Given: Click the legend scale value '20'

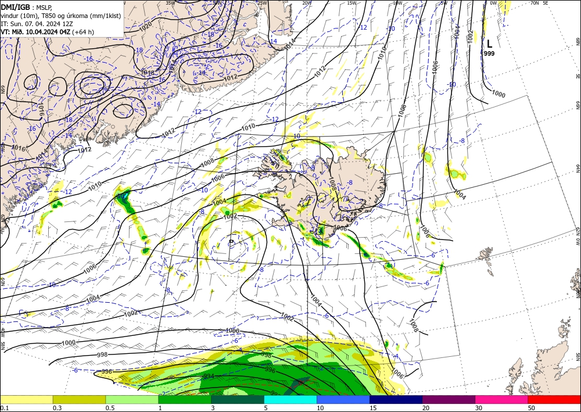Looking at the screenshot, I should click(426, 408).
